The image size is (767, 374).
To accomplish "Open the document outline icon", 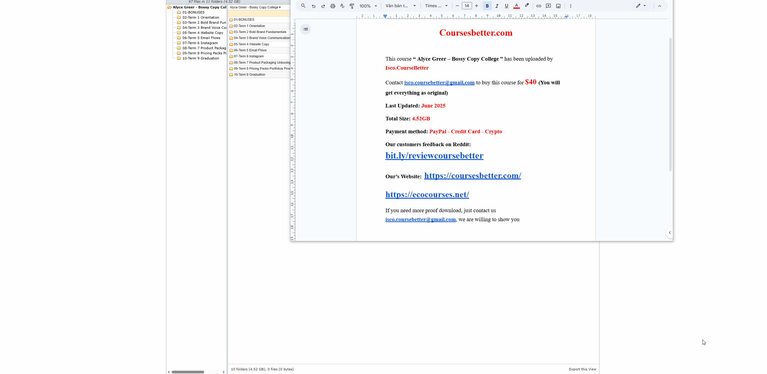I will 305,29.
